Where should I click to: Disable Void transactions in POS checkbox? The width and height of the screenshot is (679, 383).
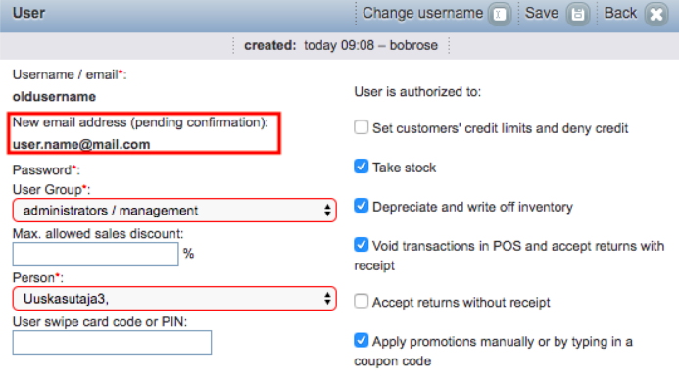point(362,245)
